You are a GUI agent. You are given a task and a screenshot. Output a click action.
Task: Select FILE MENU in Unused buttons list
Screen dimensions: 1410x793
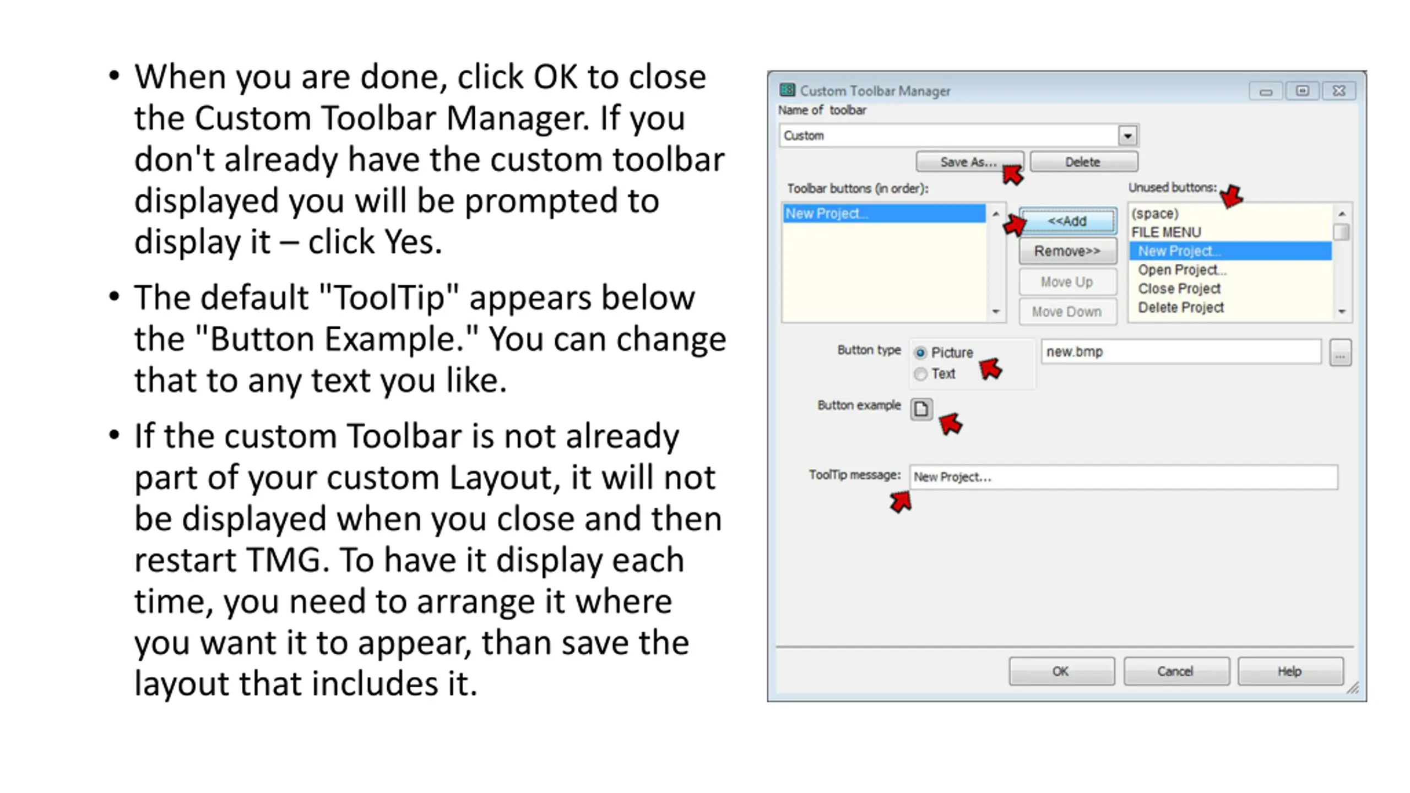pyautogui.click(x=1230, y=232)
